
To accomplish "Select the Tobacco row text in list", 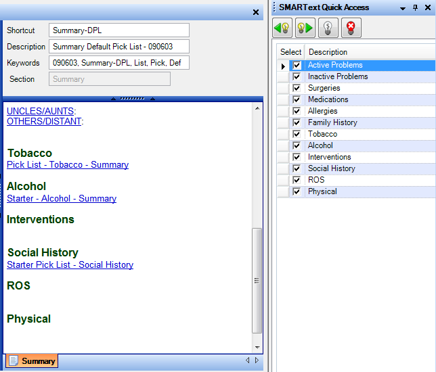I will [322, 134].
